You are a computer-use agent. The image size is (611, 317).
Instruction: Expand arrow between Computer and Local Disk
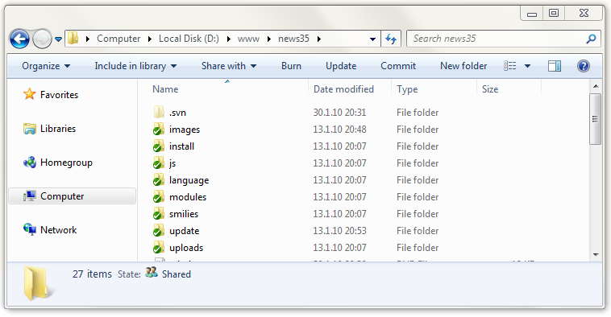pyautogui.click(x=150, y=39)
